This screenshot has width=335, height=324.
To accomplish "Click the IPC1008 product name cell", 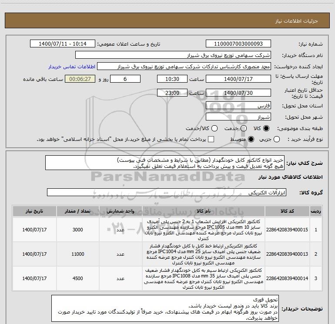I will tap(204, 278).
